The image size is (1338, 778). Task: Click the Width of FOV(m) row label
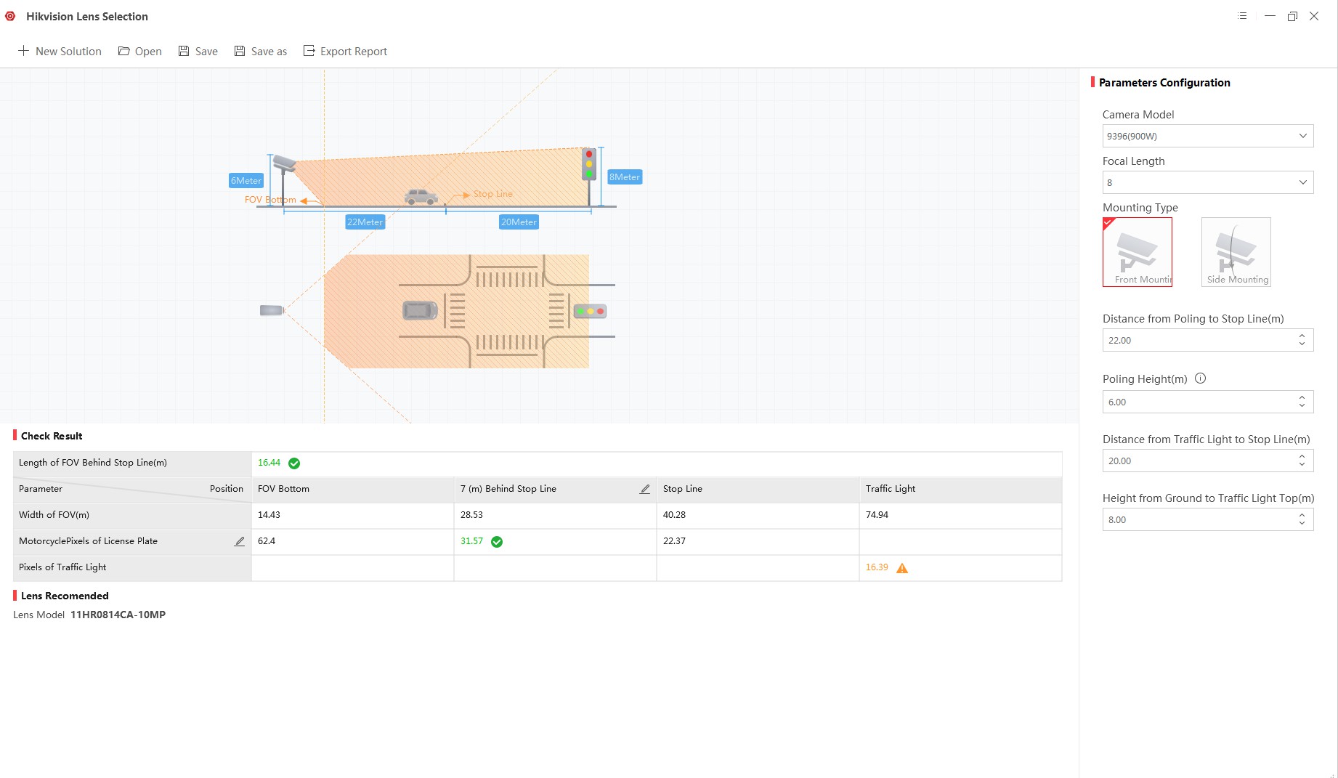pos(54,515)
